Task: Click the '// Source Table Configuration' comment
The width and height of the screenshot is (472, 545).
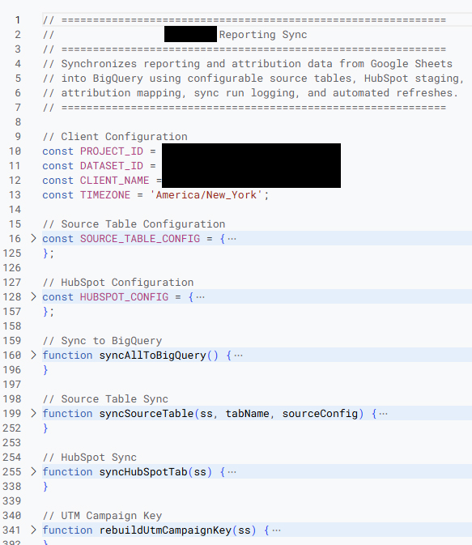Action: pyautogui.click(x=134, y=224)
